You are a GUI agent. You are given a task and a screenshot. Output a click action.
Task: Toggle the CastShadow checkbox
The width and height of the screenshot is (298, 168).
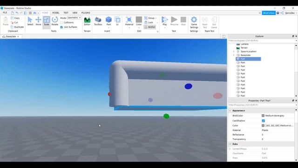tap(263, 121)
